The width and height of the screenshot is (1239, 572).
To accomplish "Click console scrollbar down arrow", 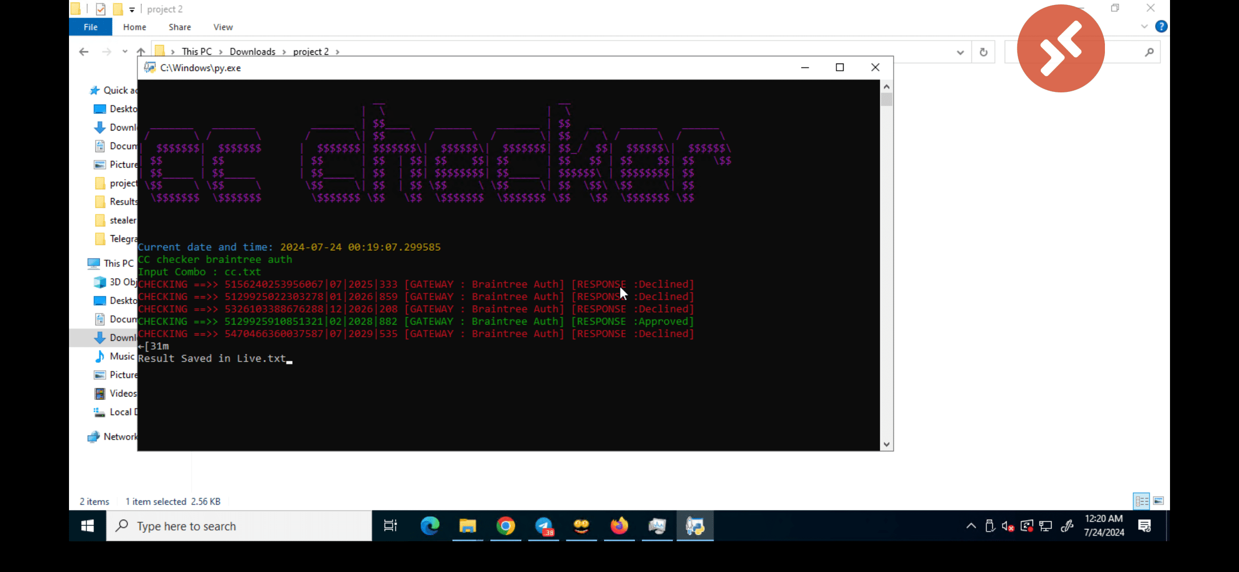I will 887,444.
